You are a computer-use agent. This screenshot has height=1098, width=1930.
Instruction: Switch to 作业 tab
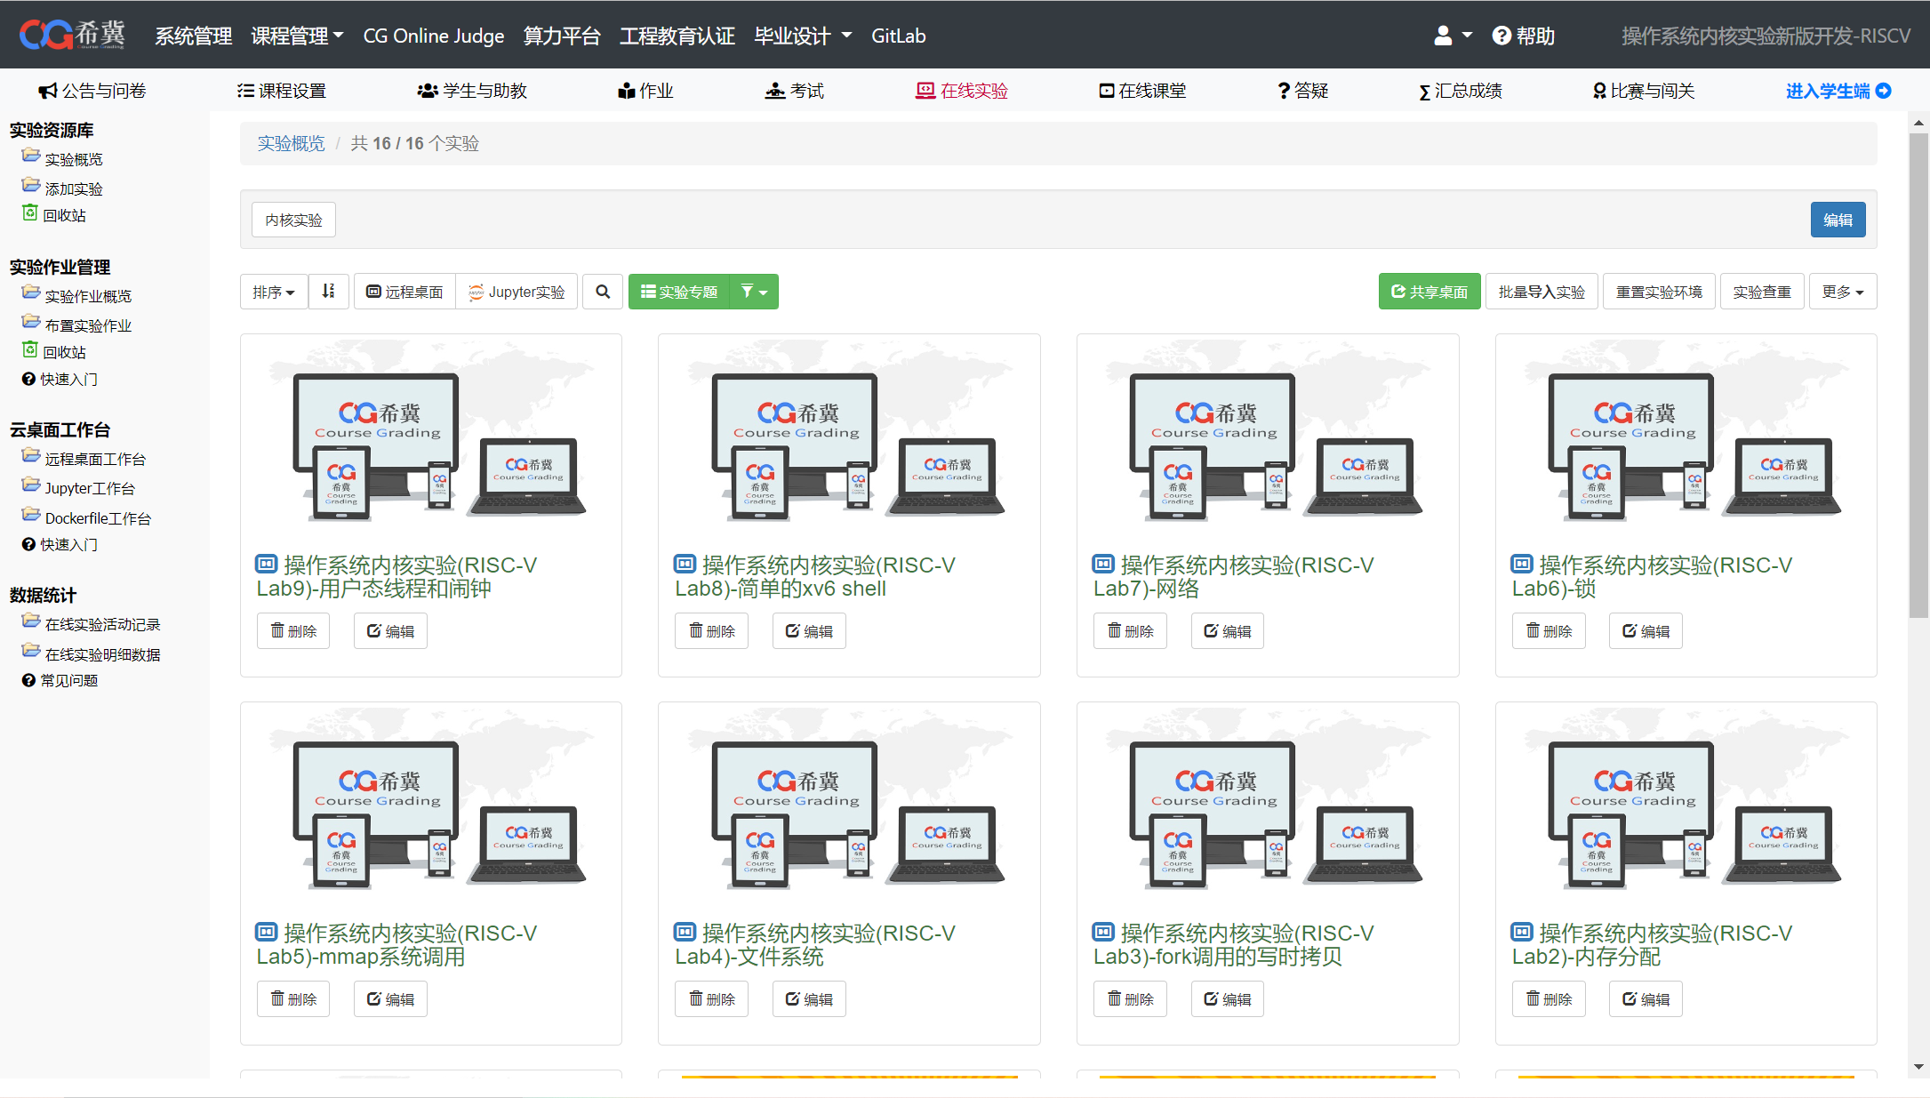pos(646,91)
